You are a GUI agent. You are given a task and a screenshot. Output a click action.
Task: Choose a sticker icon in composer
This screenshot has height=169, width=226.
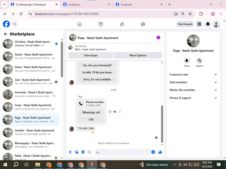tap(83, 152)
